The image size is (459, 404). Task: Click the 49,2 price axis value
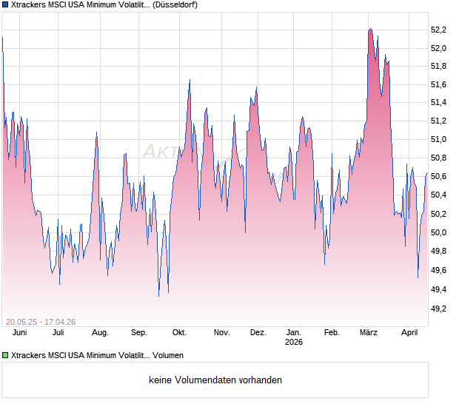click(438, 309)
